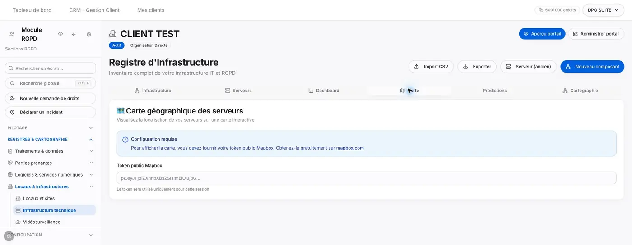Expand Parties prenantes item

[51, 163]
